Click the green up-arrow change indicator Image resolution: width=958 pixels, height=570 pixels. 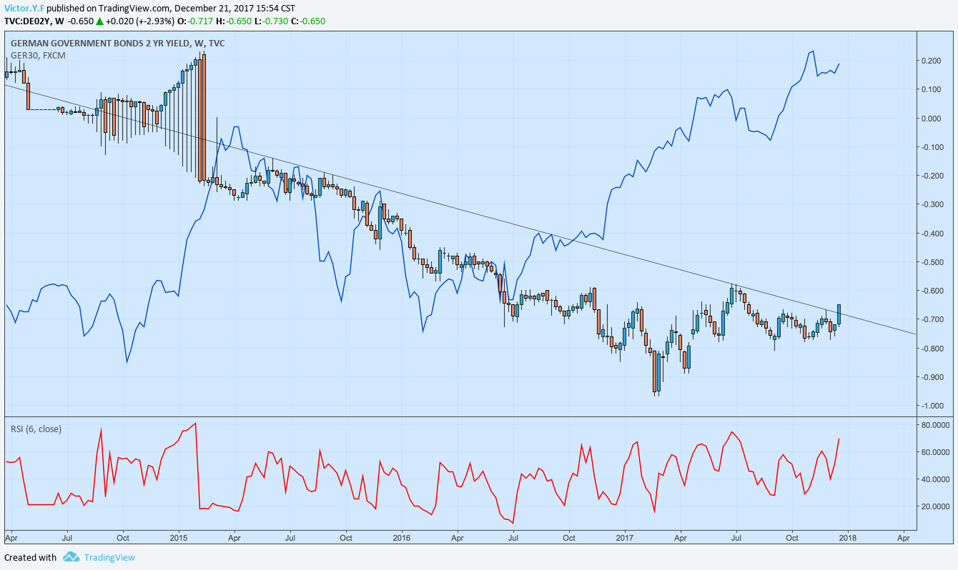pos(100,21)
